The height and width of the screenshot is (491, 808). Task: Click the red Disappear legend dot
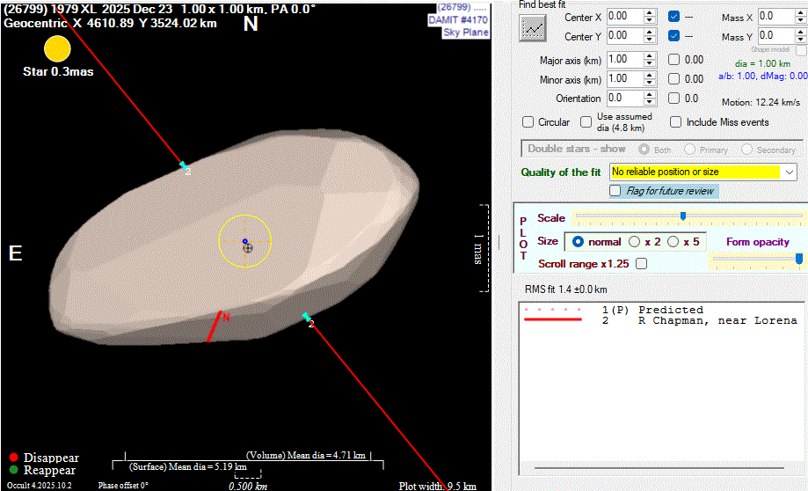coord(14,458)
